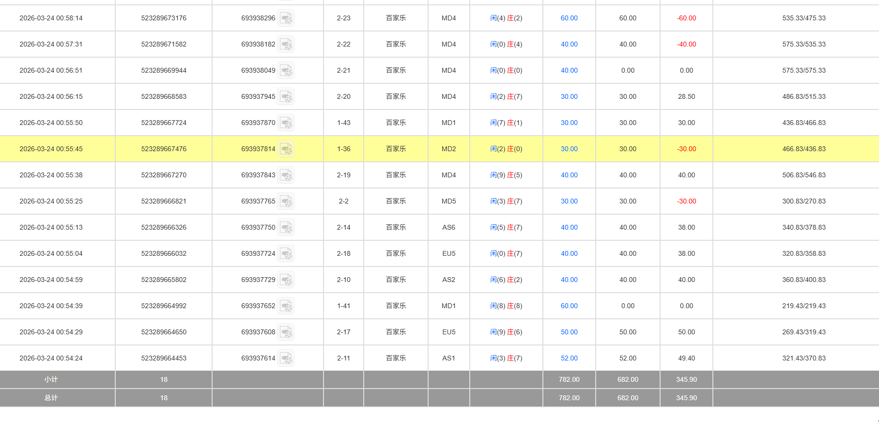Screen dimensions: 879x422
Task: Open video replay icon beside round 693938296
Action: pyautogui.click(x=286, y=18)
